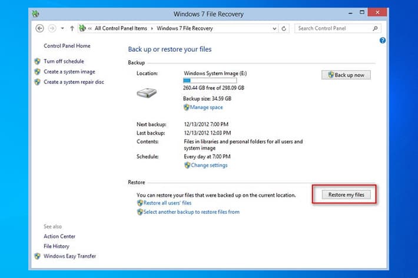Click shield icon beside Restore all users' files
The width and height of the screenshot is (418, 278).
(140, 203)
